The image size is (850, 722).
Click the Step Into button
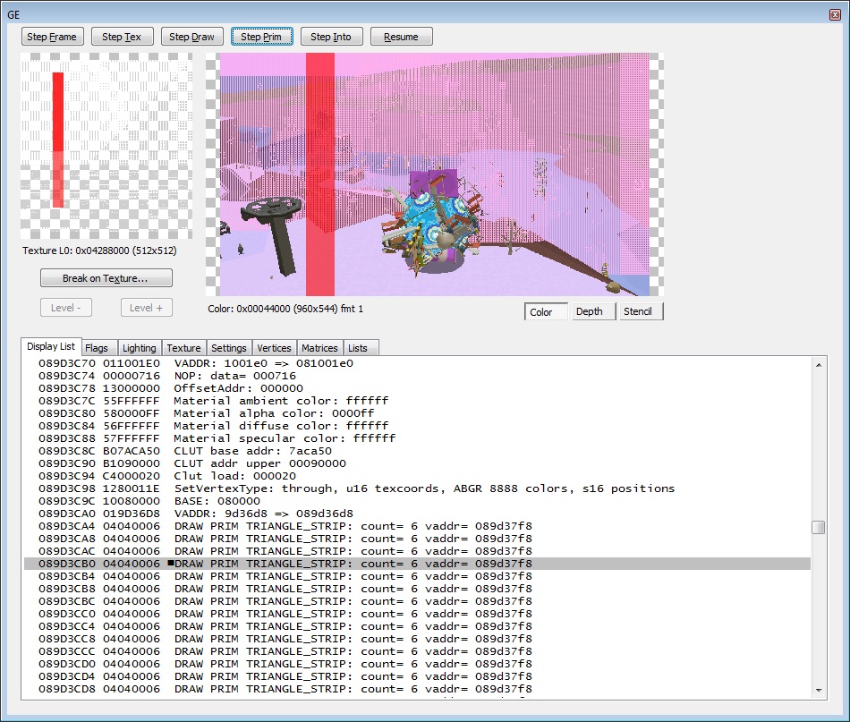point(331,37)
